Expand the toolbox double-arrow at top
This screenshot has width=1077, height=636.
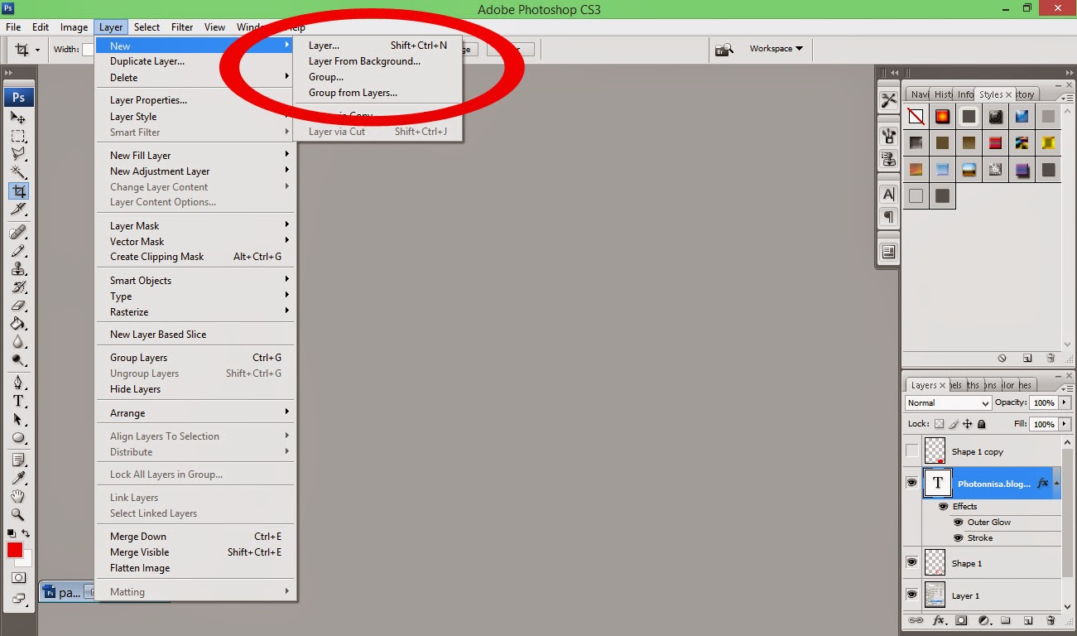click(9, 74)
